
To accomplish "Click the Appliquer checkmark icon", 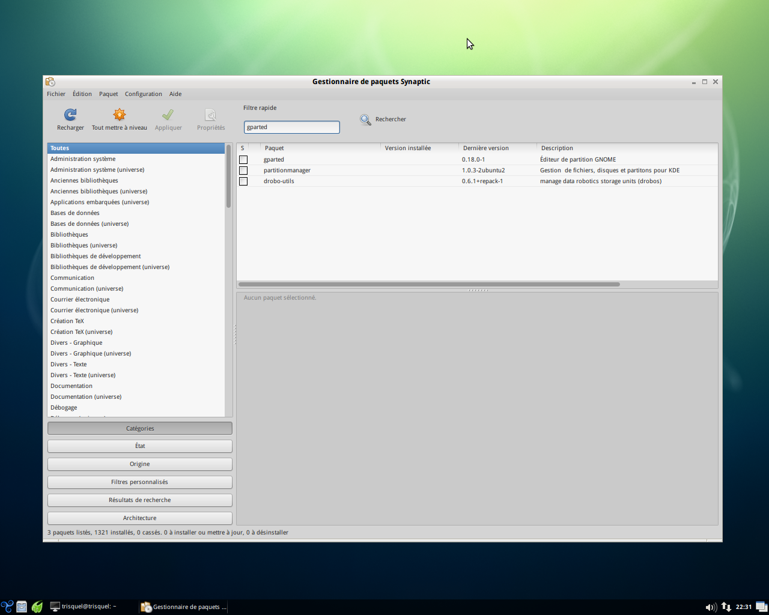I will pyautogui.click(x=168, y=115).
